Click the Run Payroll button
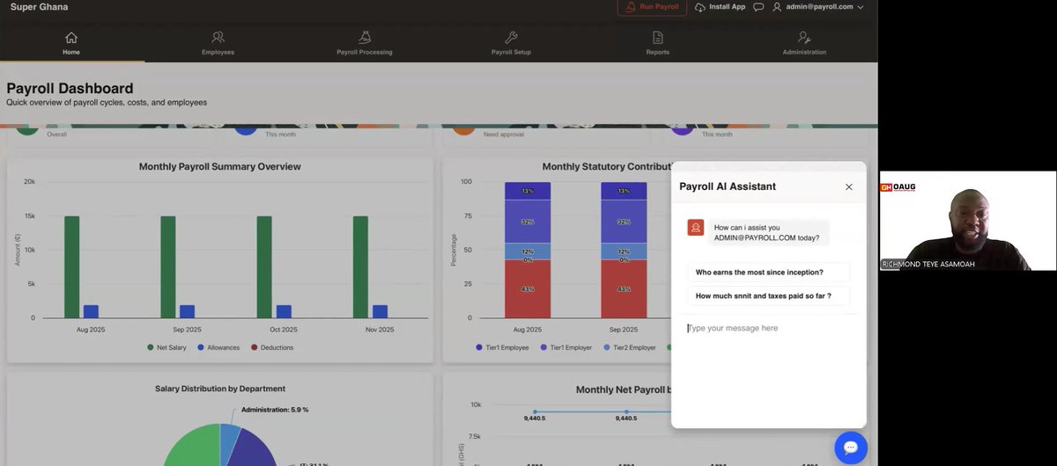 click(652, 7)
